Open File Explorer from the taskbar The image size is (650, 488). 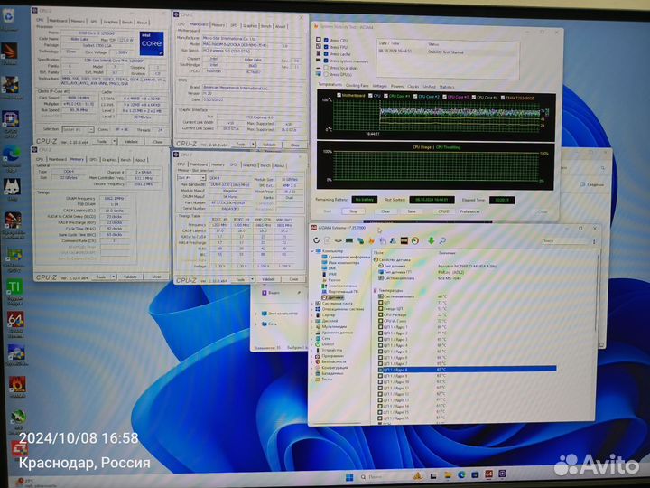coord(448,475)
